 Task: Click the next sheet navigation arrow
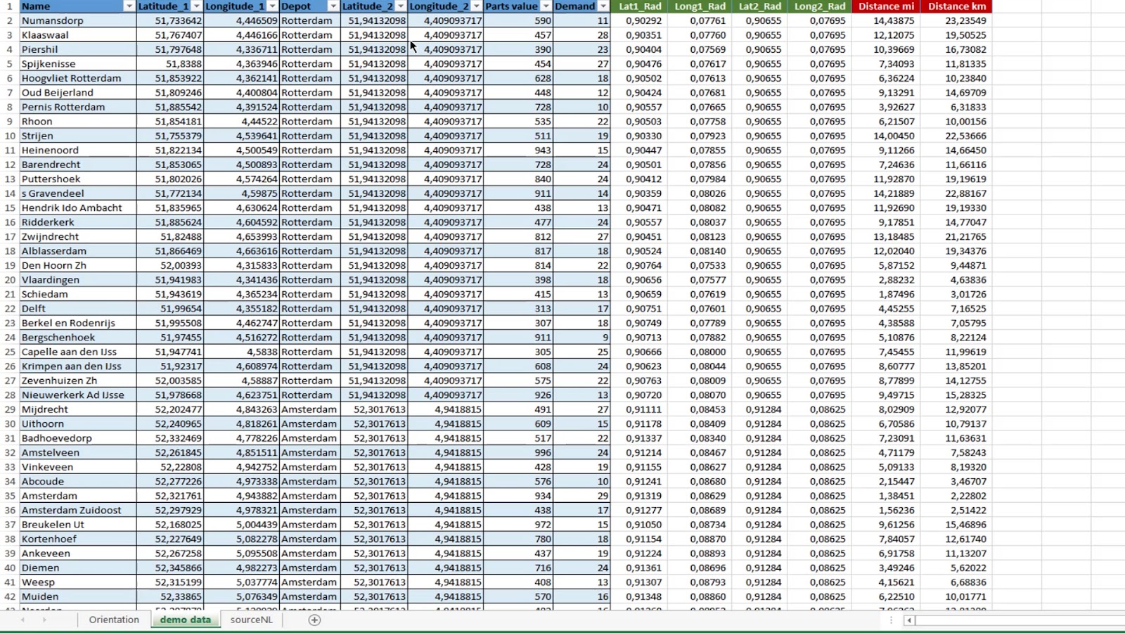pos(44,620)
